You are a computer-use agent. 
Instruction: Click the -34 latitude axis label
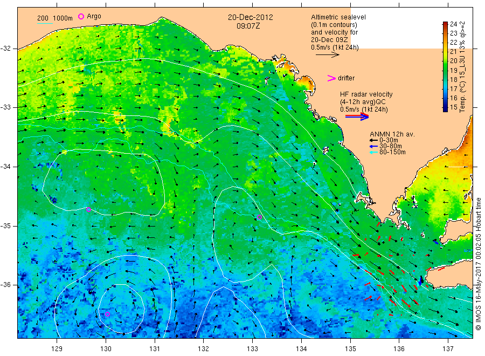click(6, 167)
